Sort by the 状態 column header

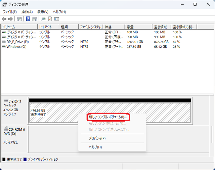tap(114, 27)
